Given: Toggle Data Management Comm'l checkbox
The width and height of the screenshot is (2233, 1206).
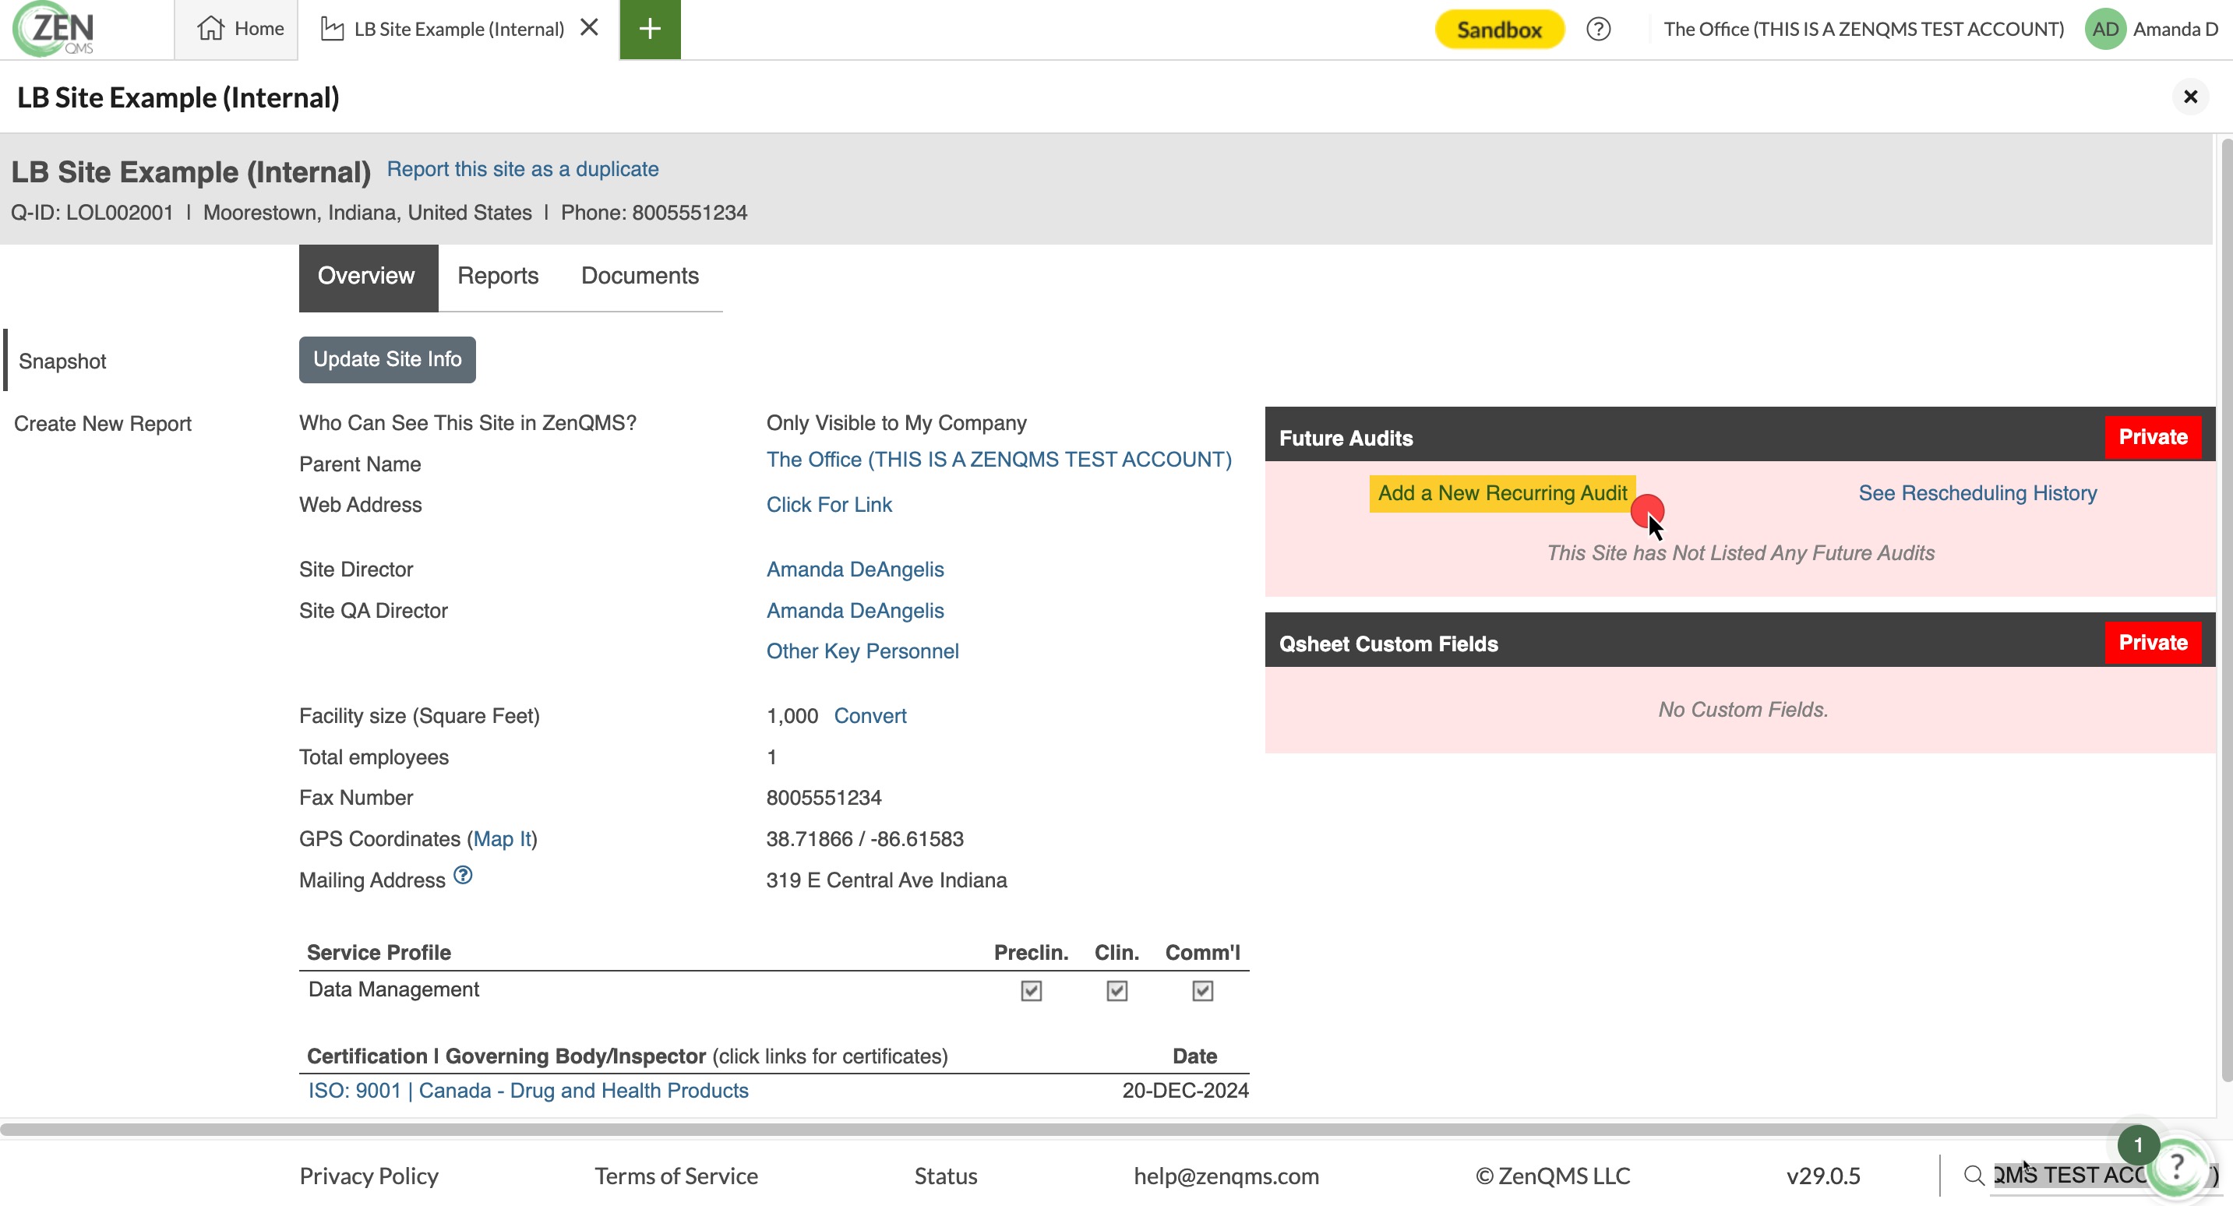Looking at the screenshot, I should [1202, 990].
